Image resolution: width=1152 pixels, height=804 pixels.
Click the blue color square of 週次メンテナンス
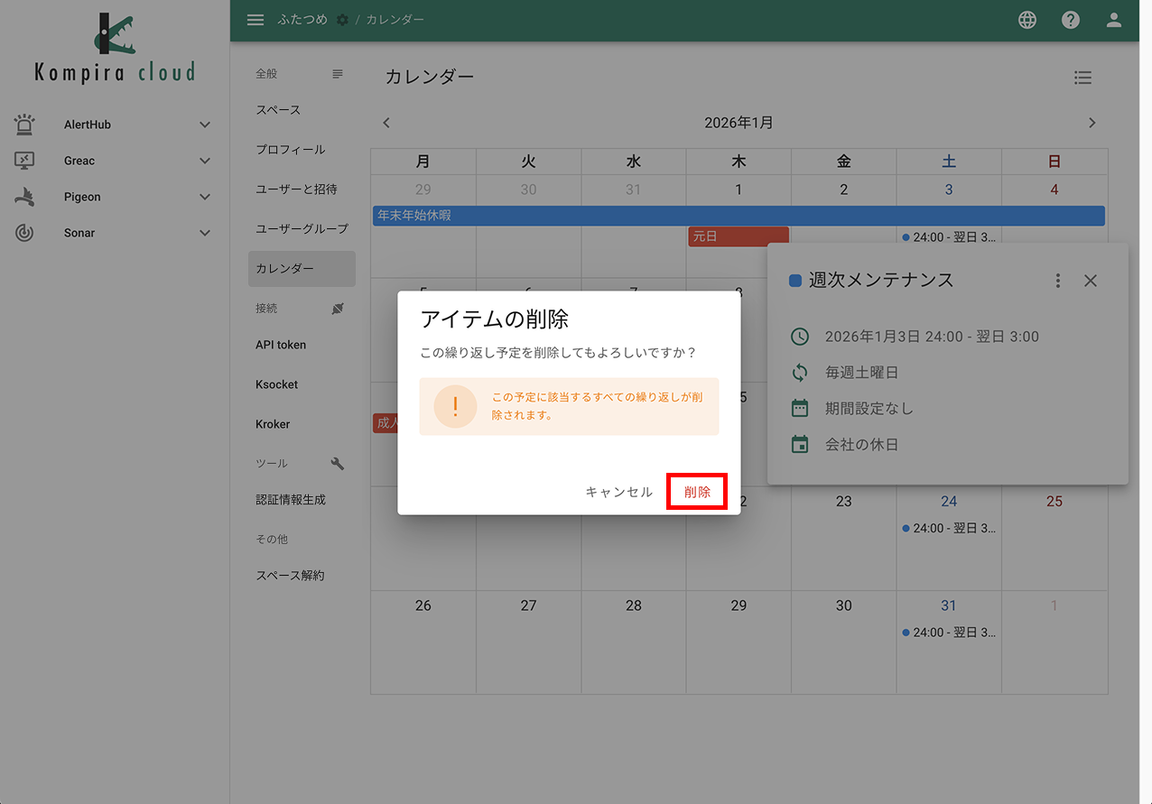pyautogui.click(x=795, y=280)
